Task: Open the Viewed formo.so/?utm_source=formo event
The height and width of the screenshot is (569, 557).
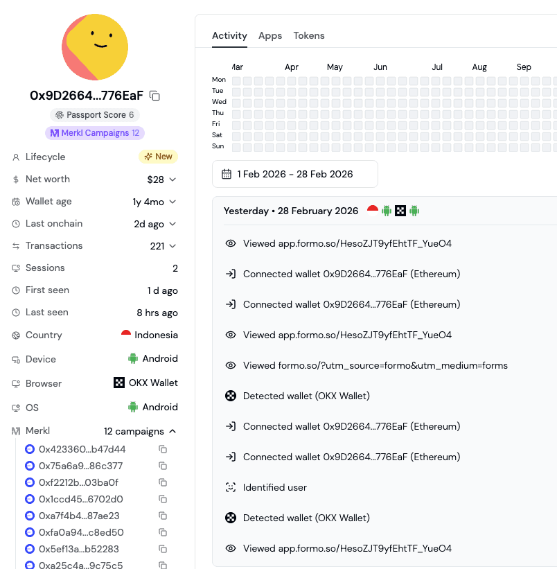Action: coord(375,365)
